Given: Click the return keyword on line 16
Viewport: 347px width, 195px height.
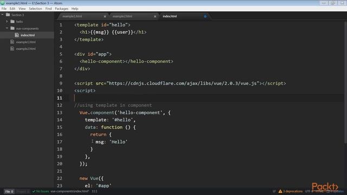Looking at the screenshot, I should click(x=98, y=134).
